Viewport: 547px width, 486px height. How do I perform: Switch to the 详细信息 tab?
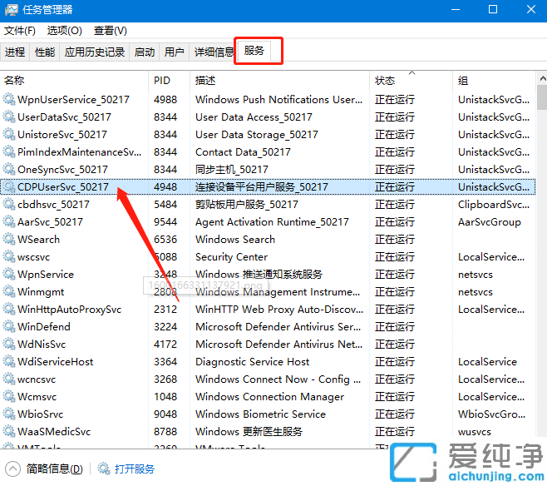(x=214, y=52)
